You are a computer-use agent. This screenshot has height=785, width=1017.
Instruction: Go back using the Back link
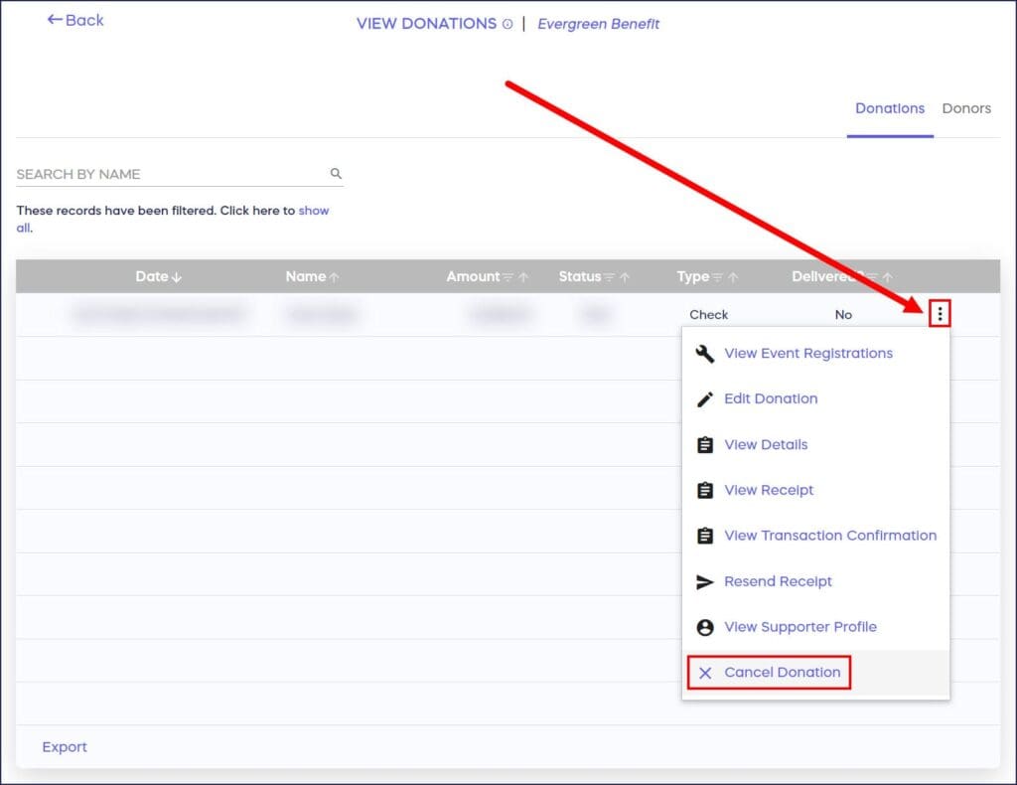75,20
